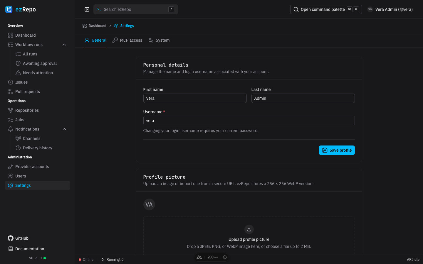
Task: Click the Nuxt devtools icon
Action: (199, 257)
